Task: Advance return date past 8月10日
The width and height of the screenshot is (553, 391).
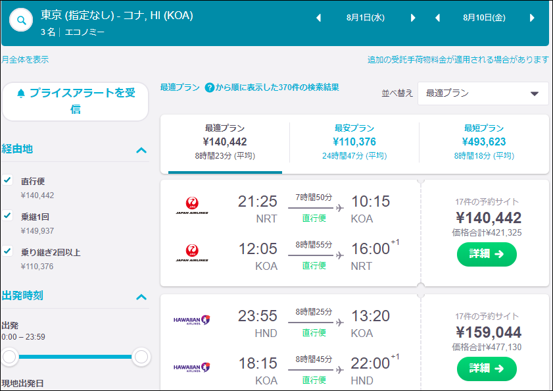Action: click(532, 18)
